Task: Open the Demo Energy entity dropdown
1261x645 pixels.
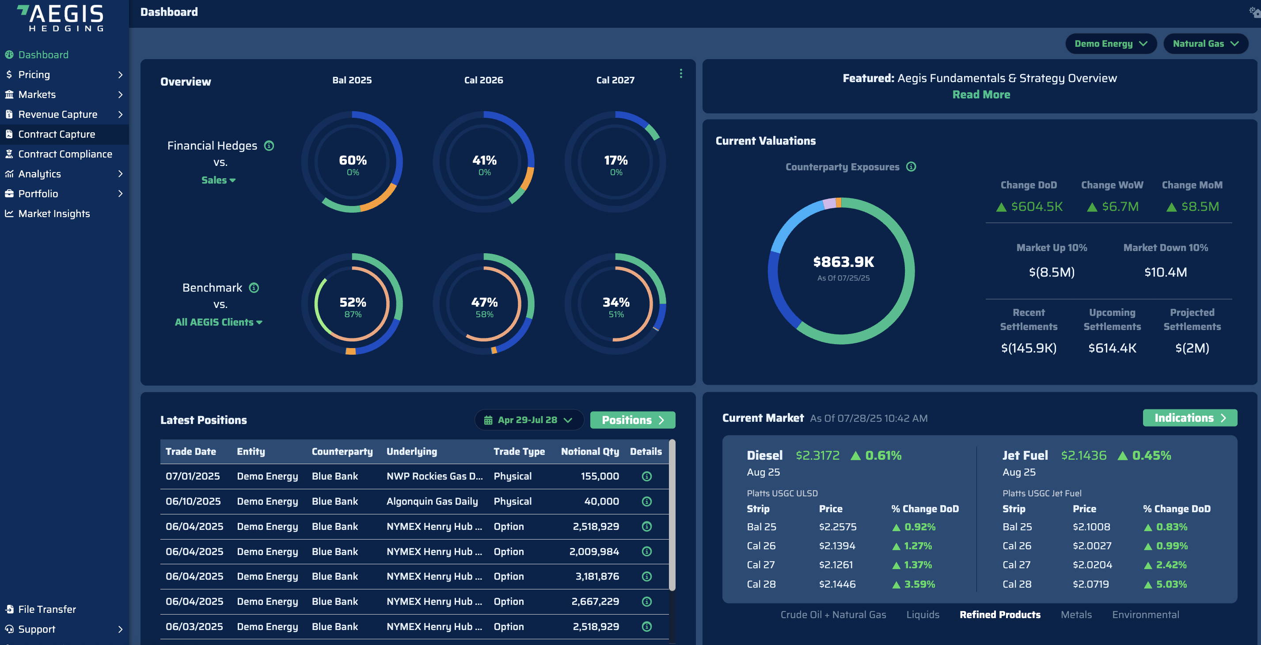Action: 1110,44
